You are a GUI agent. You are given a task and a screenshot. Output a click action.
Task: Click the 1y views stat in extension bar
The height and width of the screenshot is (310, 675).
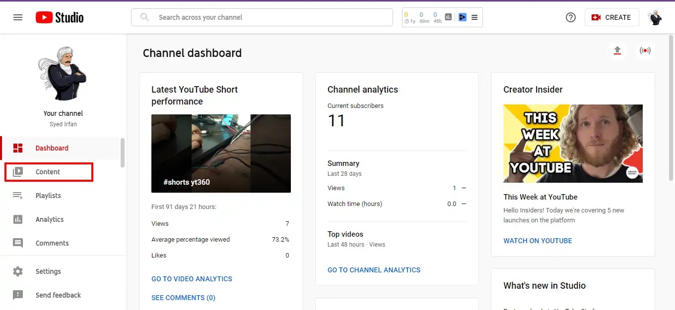409,18
